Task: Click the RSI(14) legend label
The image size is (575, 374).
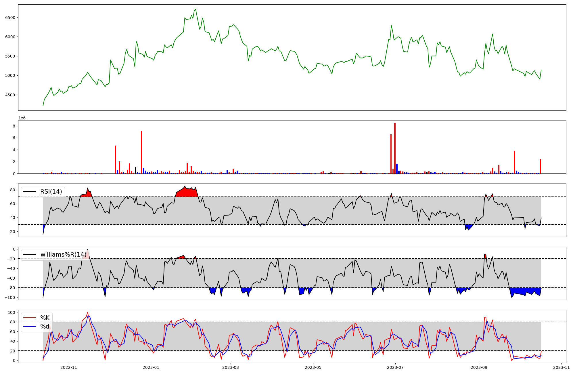Action: click(x=51, y=192)
